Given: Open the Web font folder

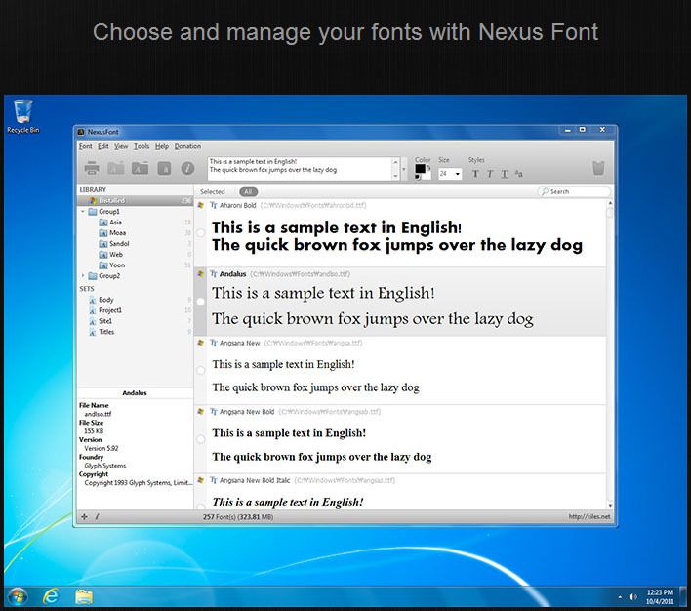Looking at the screenshot, I should click(x=110, y=255).
